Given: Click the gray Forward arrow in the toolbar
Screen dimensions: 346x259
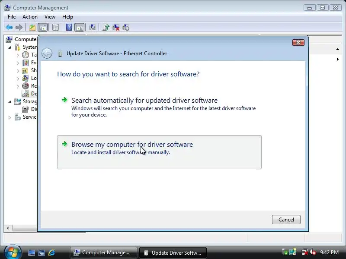Looking at the screenshot, I should 19,28.
